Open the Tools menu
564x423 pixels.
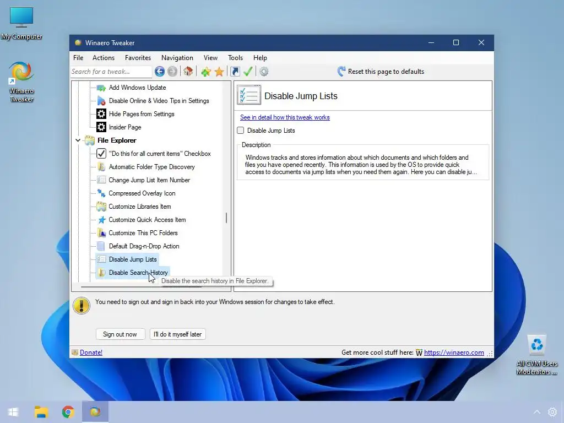pyautogui.click(x=235, y=57)
